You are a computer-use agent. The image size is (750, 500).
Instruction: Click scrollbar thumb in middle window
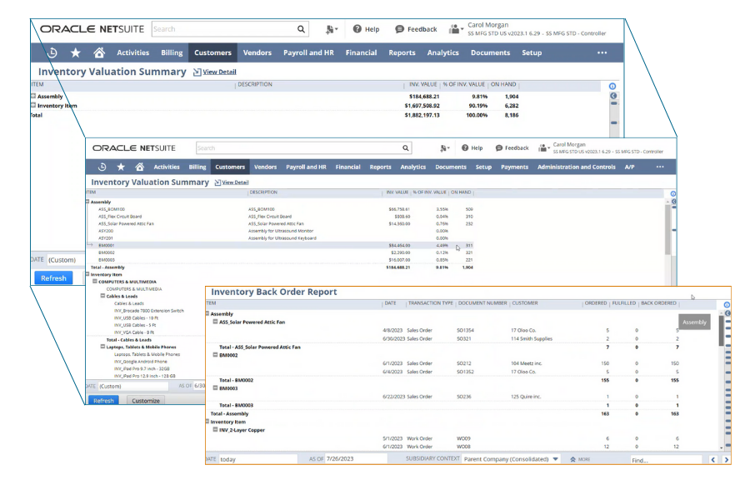(x=667, y=228)
